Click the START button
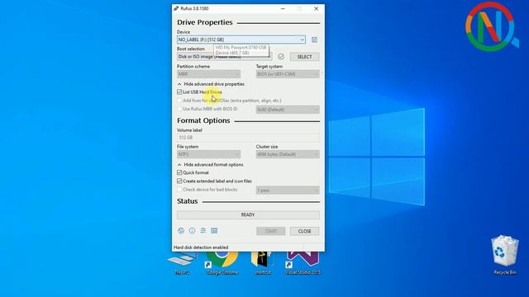This screenshot has width=529, height=297. point(270,231)
